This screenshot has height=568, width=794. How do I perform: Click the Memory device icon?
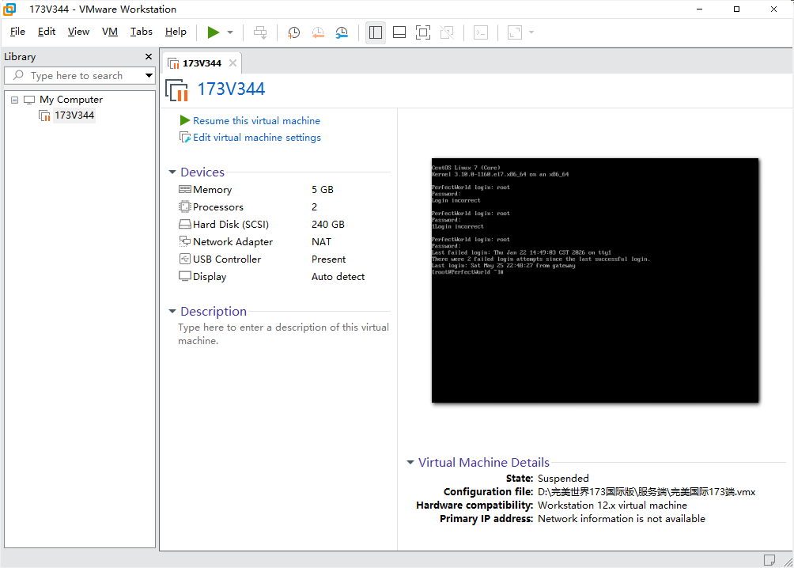(185, 190)
